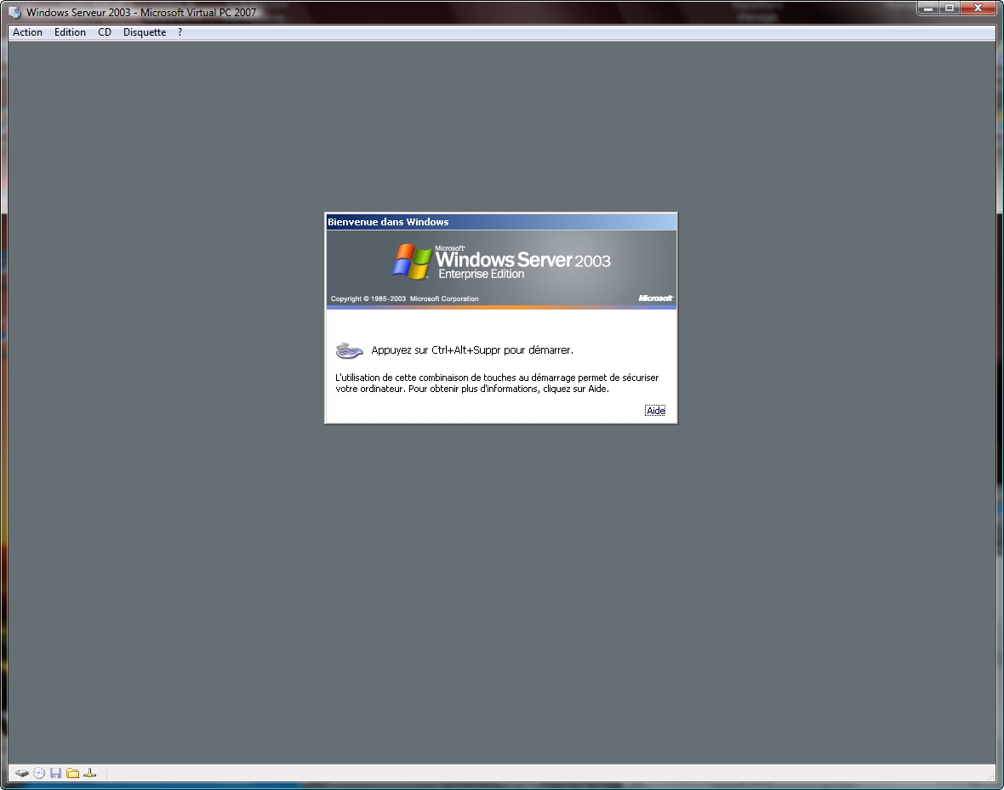This screenshot has width=1004, height=790.
Task: Click the 'Enterprise Edition' text
Action: tap(482, 274)
